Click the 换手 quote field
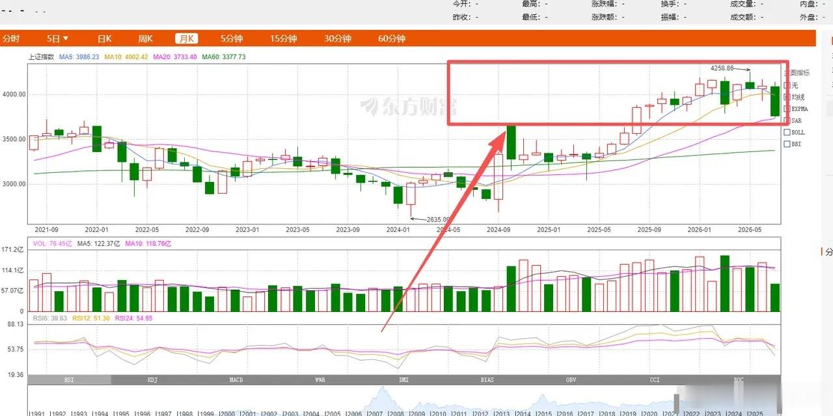 coord(674,4)
